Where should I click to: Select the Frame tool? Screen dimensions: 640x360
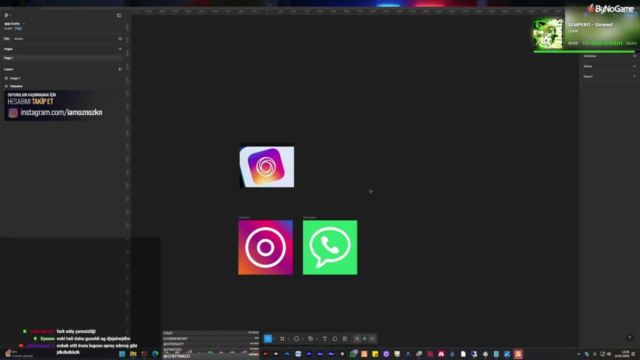[282, 338]
